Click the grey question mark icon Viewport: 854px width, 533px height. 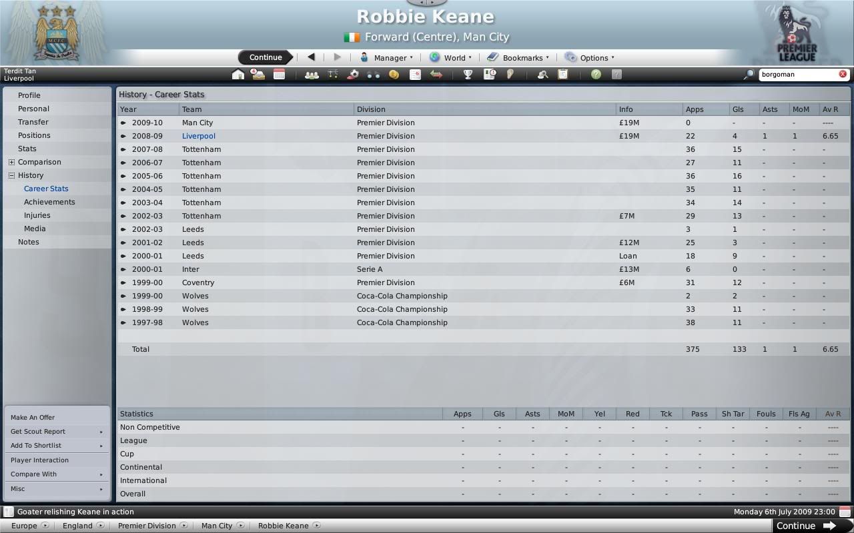coord(616,75)
